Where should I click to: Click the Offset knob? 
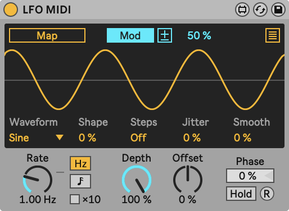point(188,180)
